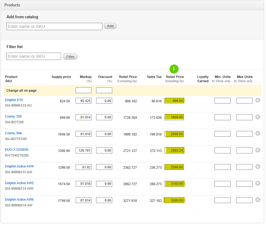Open the Cosmy 200 product link
This screenshot has width=266, height=225.
[13, 117]
